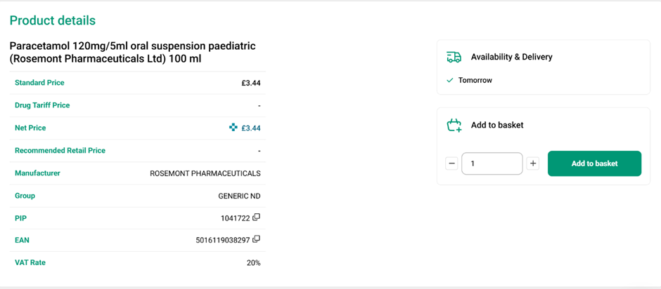Click the delivery truck icon

click(x=454, y=57)
